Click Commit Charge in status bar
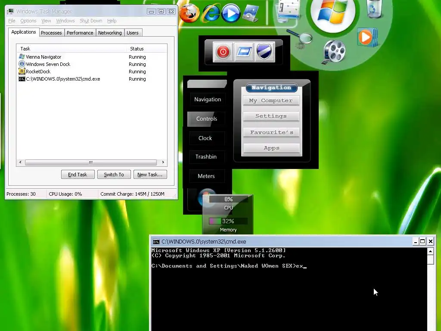This screenshot has width=441, height=331. 132,194
